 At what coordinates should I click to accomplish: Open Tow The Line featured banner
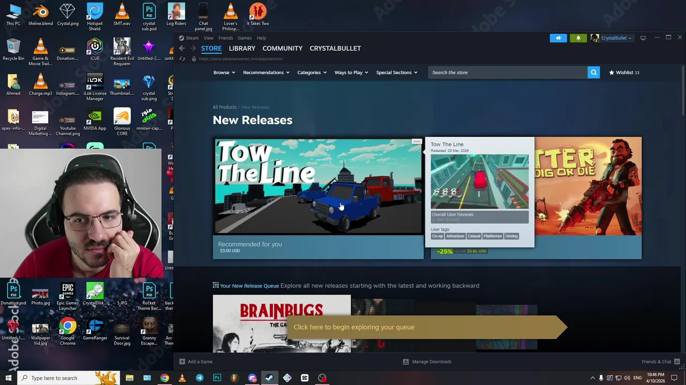318,186
